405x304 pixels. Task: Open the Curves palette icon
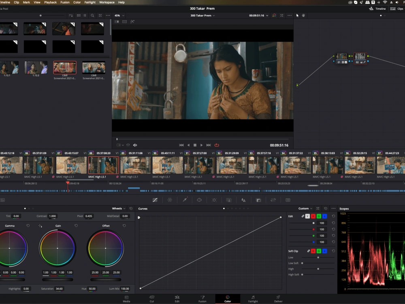tap(155, 200)
